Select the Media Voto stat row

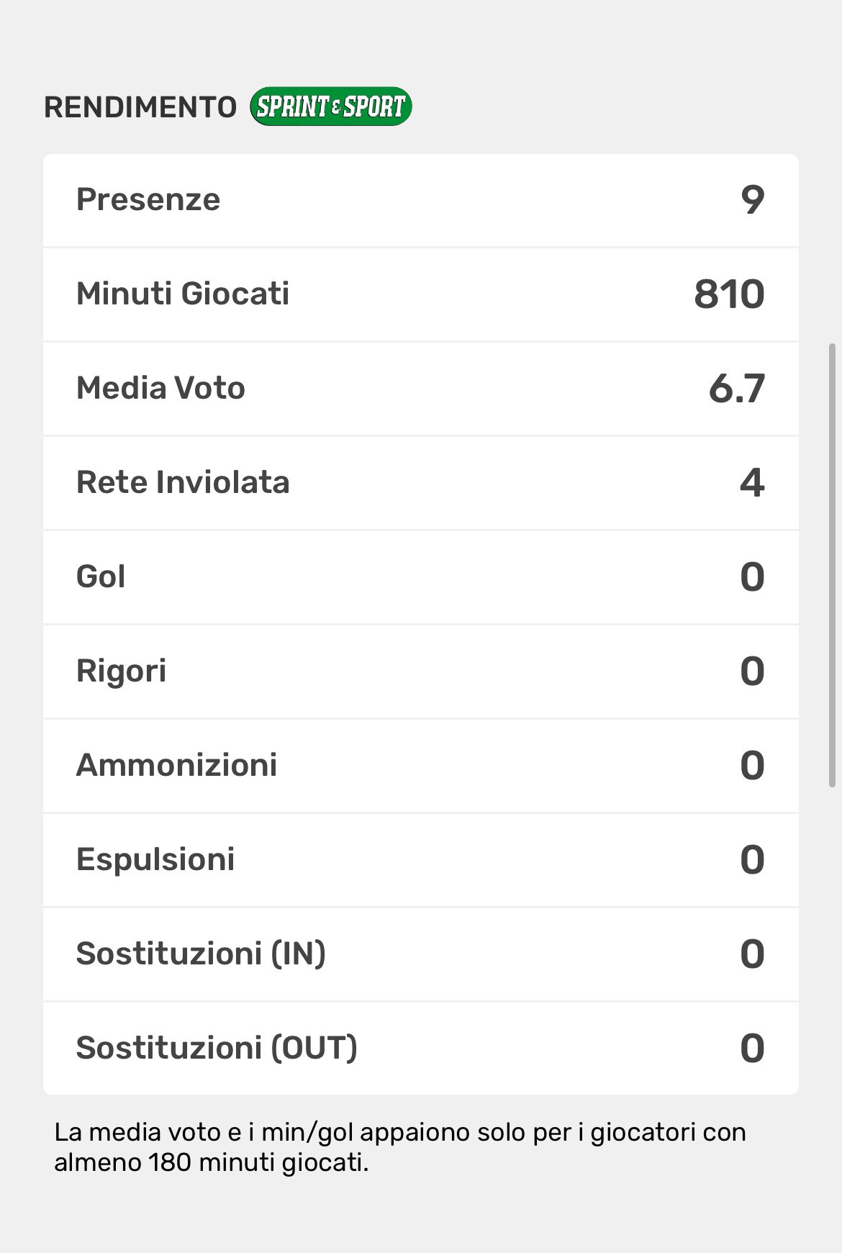coord(420,389)
